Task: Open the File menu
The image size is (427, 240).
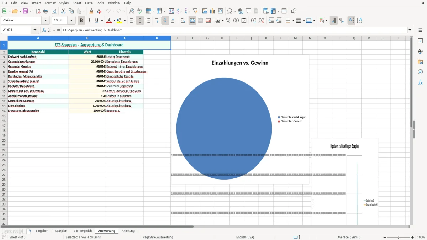Action: point(5,3)
